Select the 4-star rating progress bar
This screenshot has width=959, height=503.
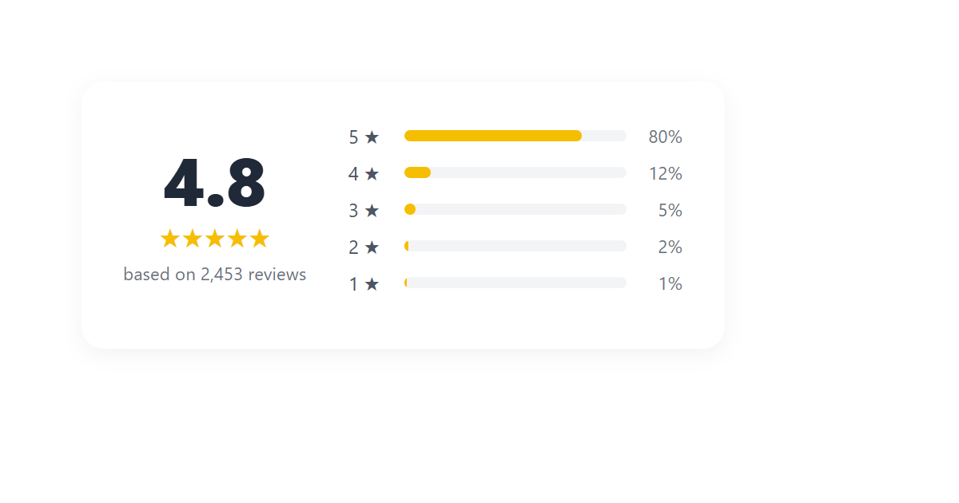coord(515,172)
